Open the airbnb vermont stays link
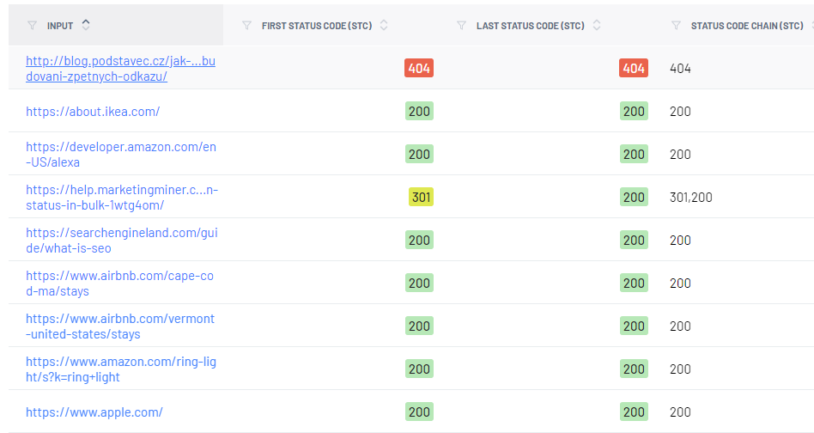 120,326
